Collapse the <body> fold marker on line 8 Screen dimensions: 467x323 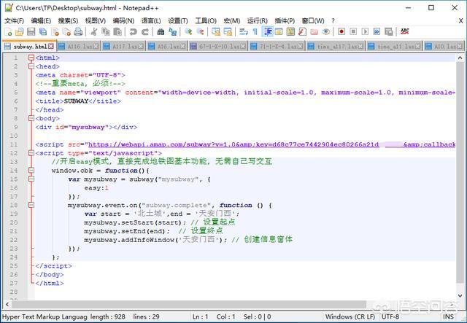point(31,118)
